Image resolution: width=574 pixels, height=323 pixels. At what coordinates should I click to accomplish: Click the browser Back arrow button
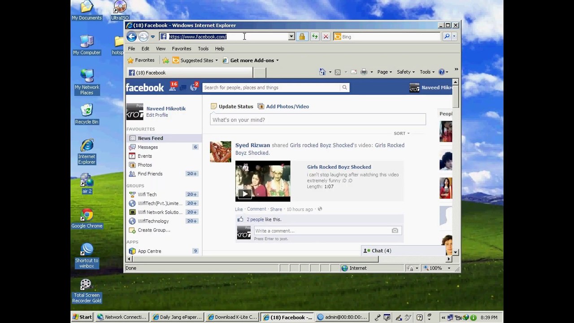point(131,37)
